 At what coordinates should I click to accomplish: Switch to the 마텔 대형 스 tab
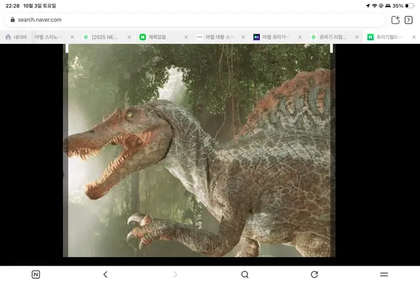point(220,37)
